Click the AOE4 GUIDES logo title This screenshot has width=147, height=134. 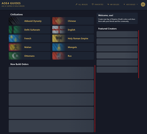(11, 3)
